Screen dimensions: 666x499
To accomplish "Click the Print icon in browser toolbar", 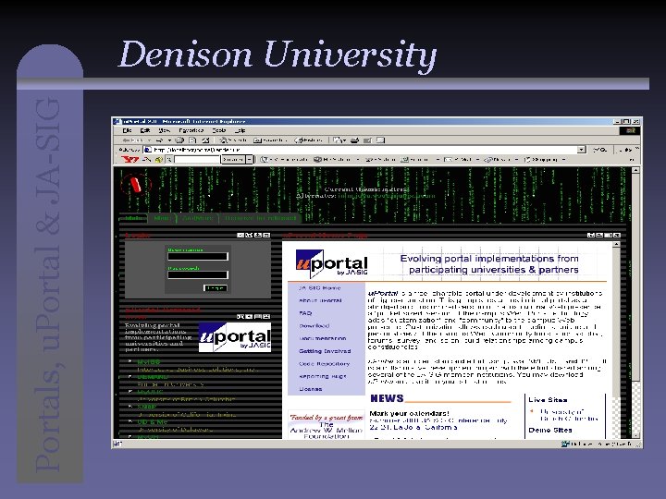I will pyautogui.click(x=354, y=140).
